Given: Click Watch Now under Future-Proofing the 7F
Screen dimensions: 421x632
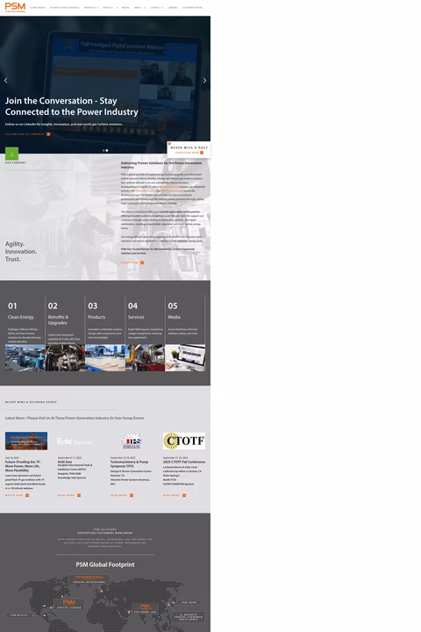Looking at the screenshot, I should [14, 495].
